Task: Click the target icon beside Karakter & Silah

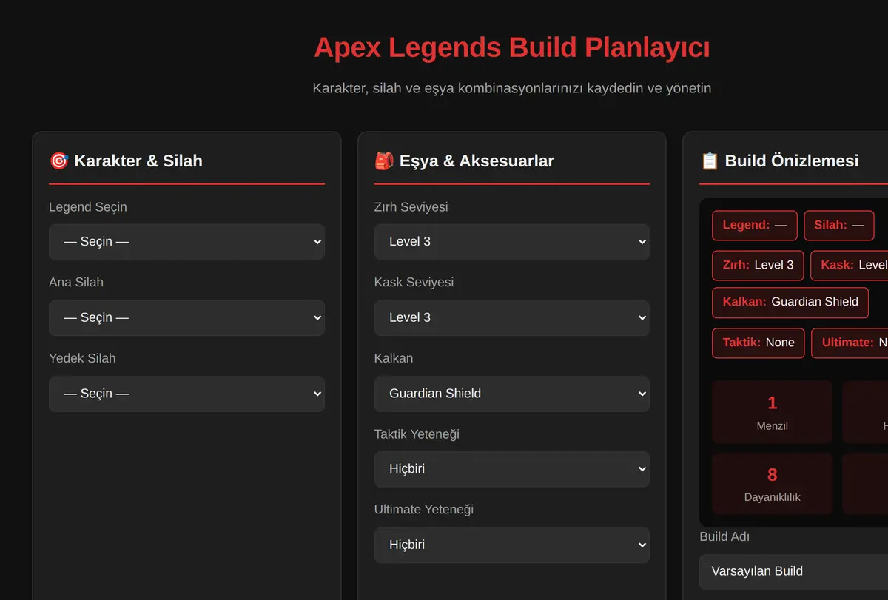Action: coord(58,161)
